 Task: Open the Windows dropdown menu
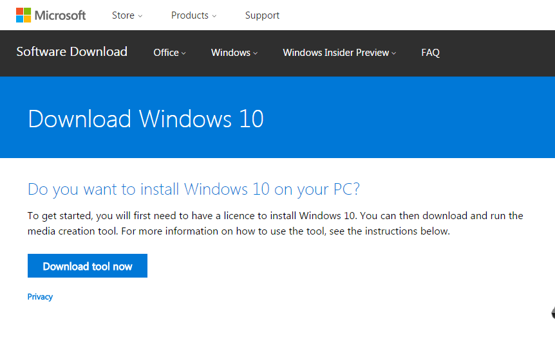coord(234,53)
